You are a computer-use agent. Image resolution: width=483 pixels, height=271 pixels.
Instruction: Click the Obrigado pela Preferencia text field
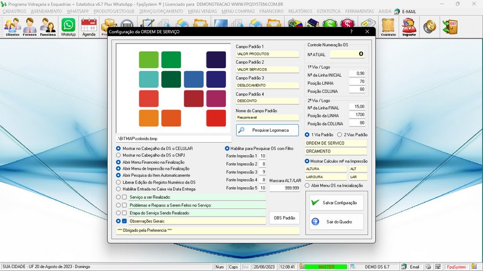coord(208,231)
